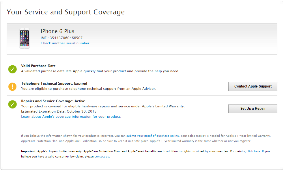Click the yellow exclamation warning icon

[x=12, y=86]
